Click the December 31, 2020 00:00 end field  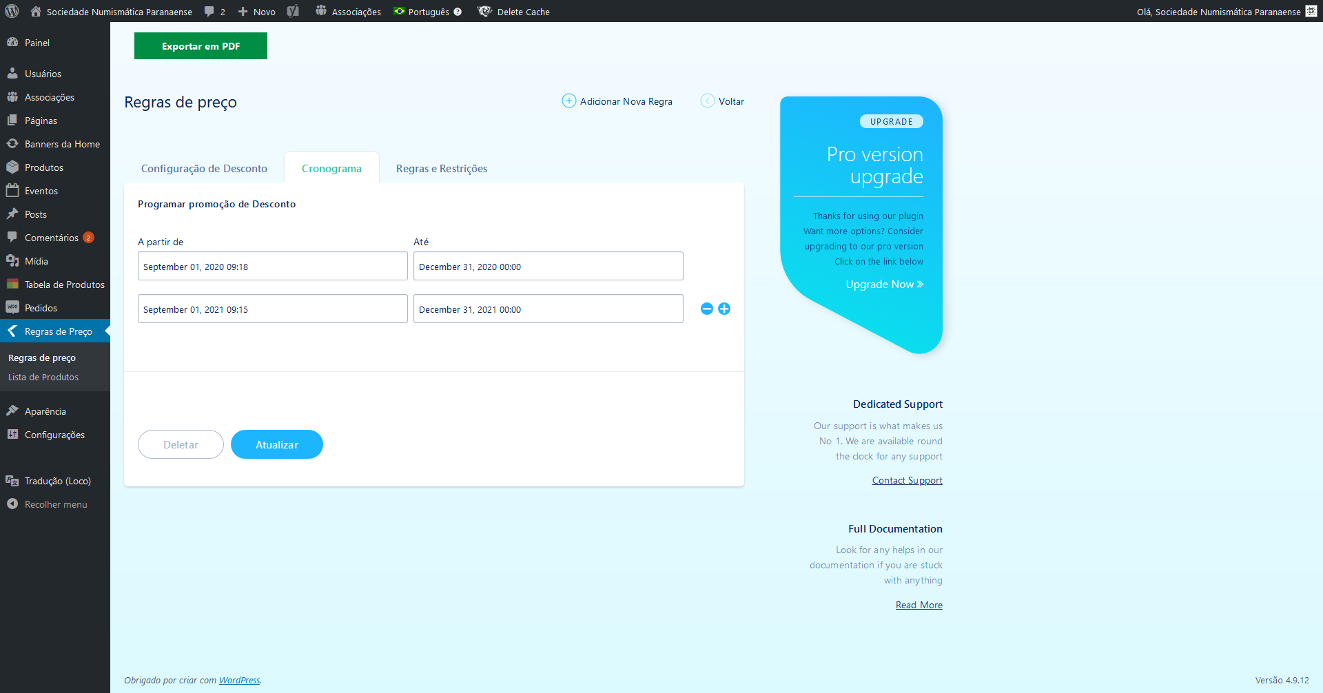click(x=548, y=266)
